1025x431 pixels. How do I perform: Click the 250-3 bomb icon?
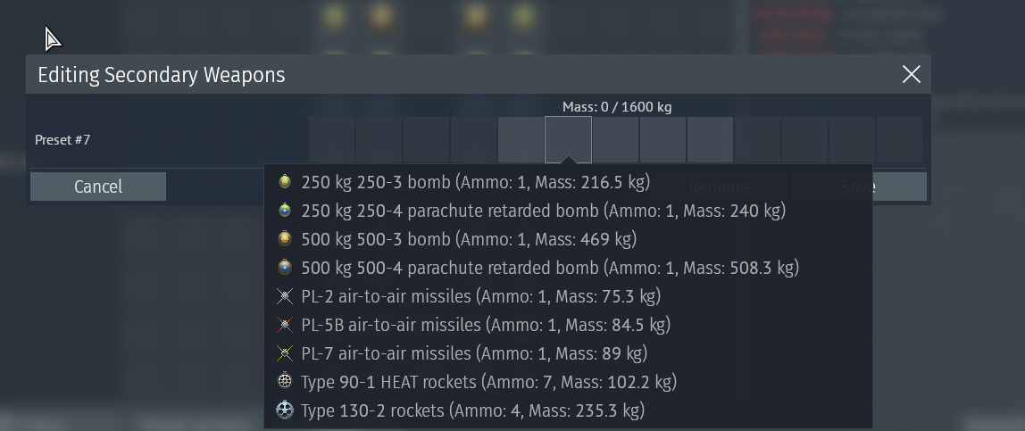pyautogui.click(x=284, y=182)
